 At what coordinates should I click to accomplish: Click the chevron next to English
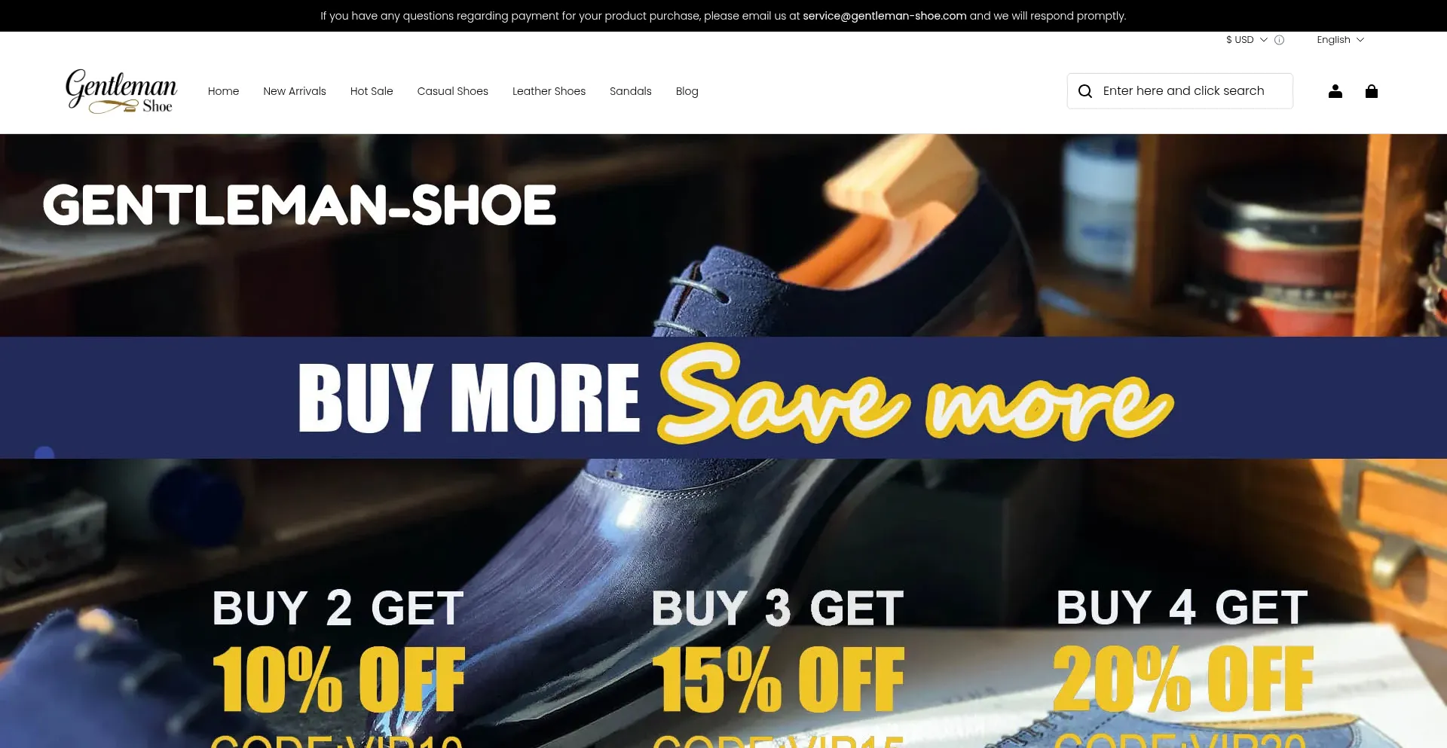1360,40
